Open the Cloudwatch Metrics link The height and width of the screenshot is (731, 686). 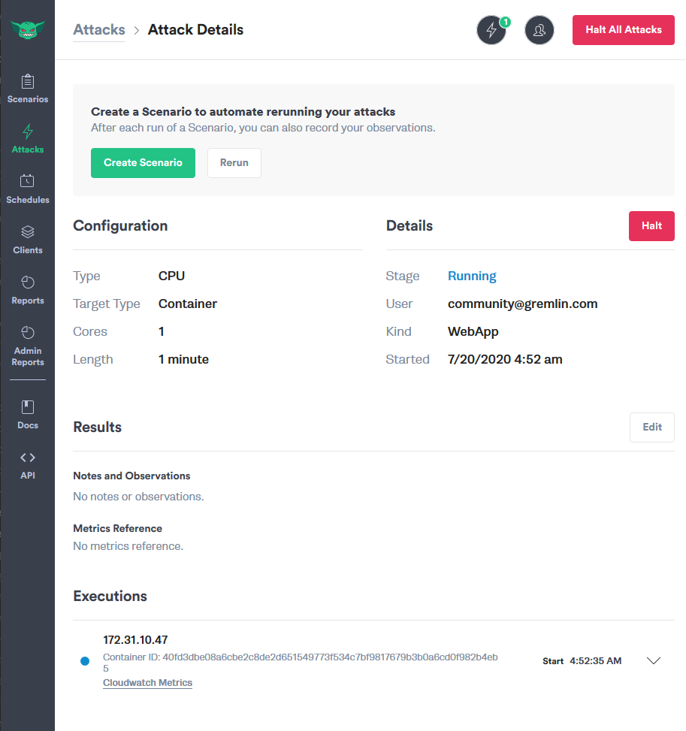coord(147,682)
